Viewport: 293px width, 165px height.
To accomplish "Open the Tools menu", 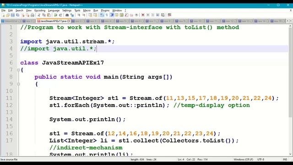I will [77, 11].
